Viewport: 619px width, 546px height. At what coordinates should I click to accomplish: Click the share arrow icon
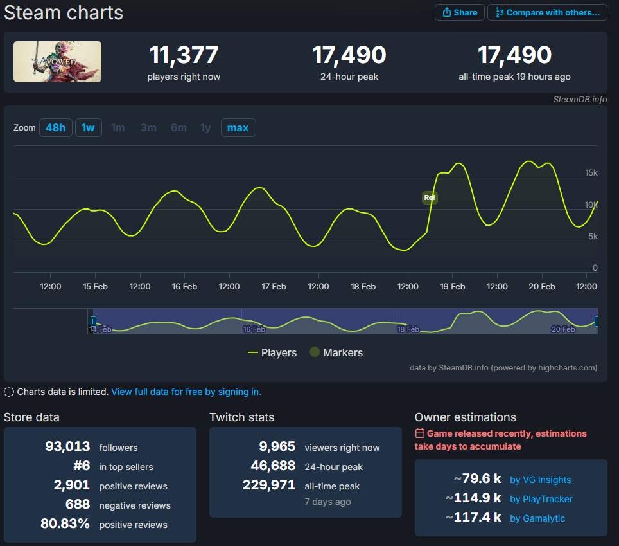[x=446, y=12]
